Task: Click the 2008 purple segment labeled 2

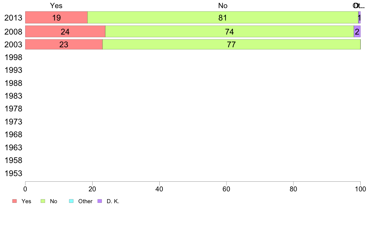Action: [357, 31]
